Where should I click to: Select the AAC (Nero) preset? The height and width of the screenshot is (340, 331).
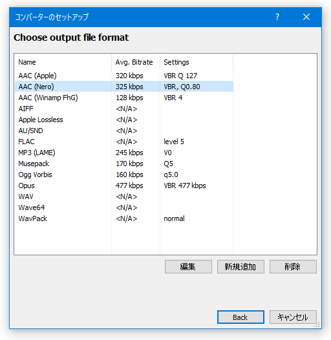pos(124,87)
